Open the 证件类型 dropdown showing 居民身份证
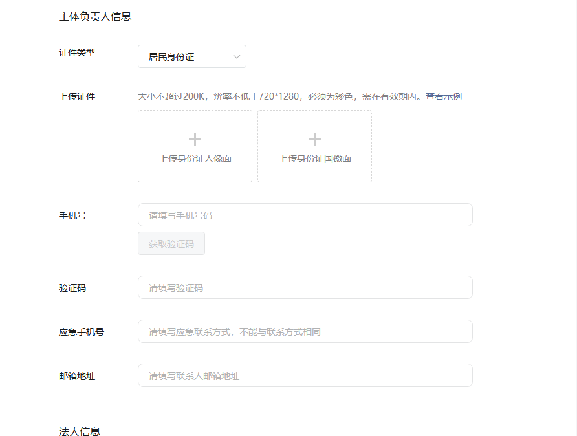 (192, 56)
